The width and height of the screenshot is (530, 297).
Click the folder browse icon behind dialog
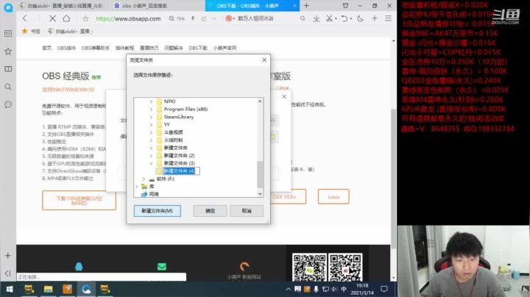272,137
